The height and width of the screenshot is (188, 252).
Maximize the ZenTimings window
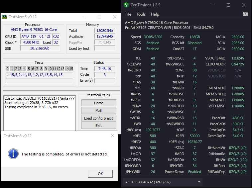pyautogui.click(x=228, y=5)
